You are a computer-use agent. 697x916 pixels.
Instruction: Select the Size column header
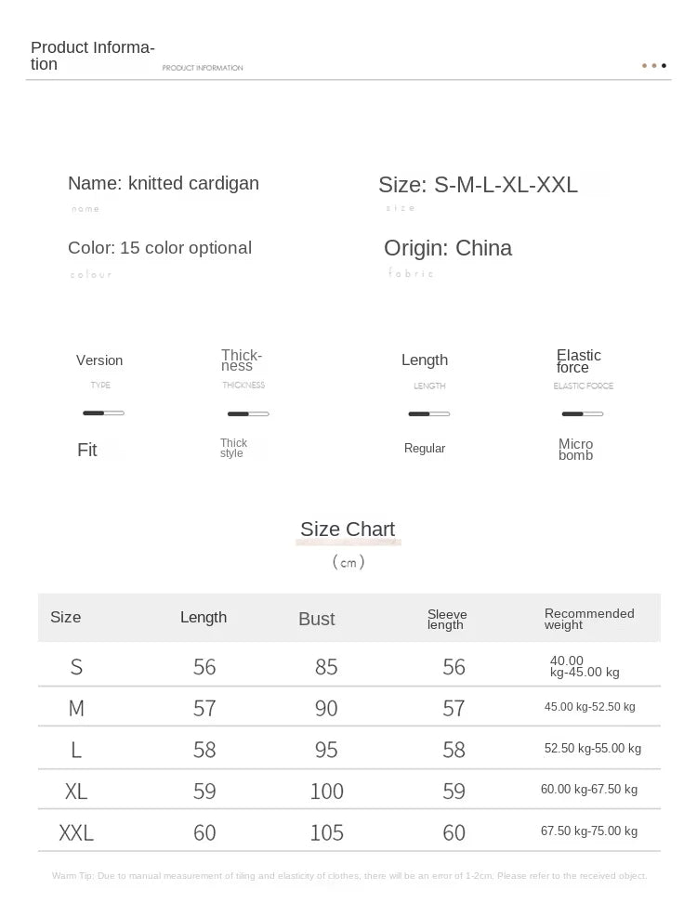point(65,617)
